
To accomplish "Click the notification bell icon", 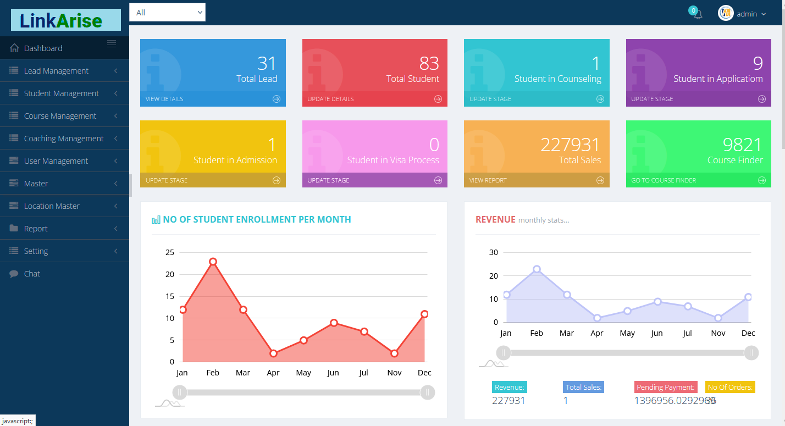I will pos(698,14).
